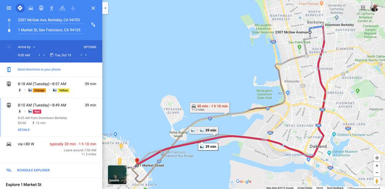Select transit travel mode icon
385x189 pixels.
[x=41, y=8]
